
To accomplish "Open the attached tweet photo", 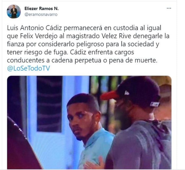I will pyautogui.click(x=89, y=122).
